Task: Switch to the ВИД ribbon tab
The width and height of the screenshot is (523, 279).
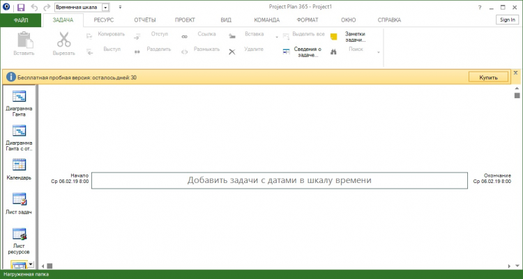Action: (226, 20)
